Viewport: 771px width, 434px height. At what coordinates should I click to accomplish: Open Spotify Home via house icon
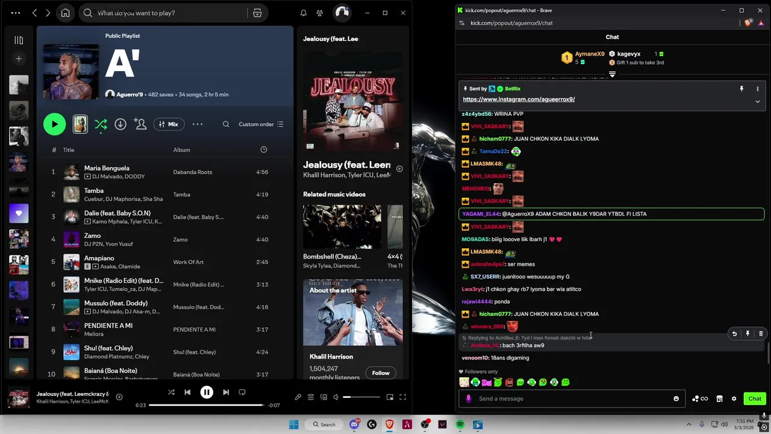pyautogui.click(x=65, y=13)
